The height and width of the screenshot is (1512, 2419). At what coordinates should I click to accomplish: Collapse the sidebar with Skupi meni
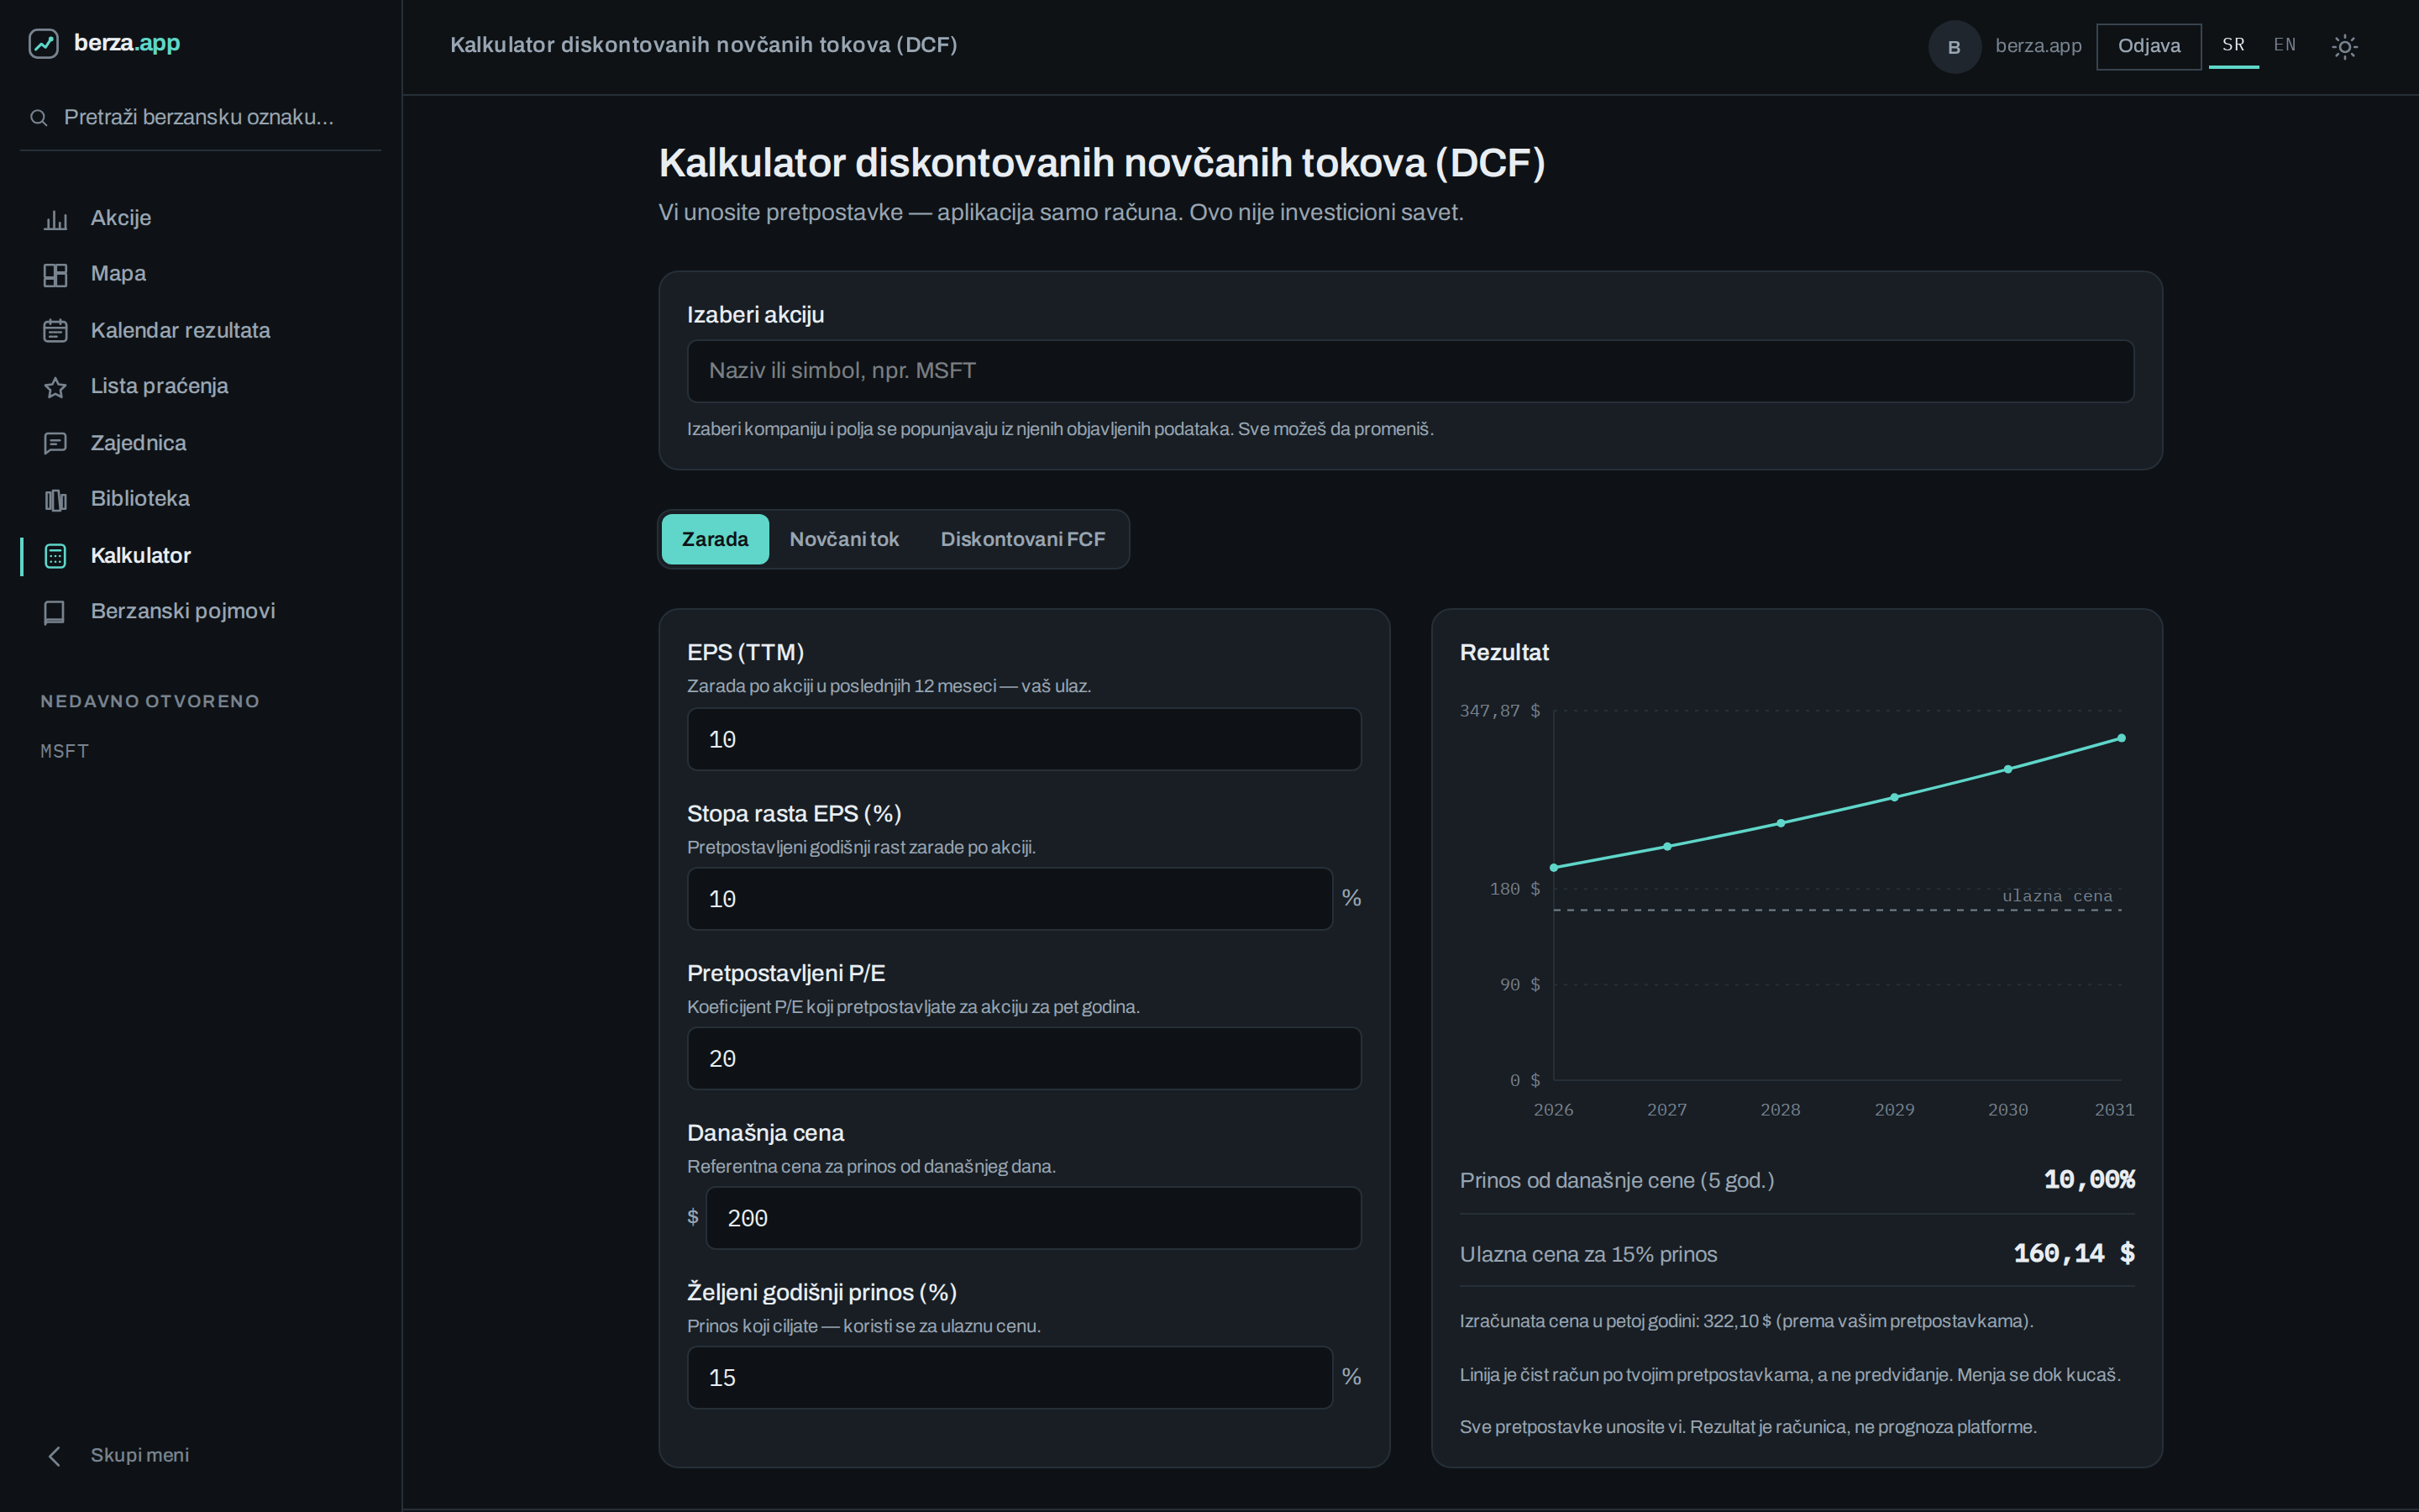coord(200,1455)
